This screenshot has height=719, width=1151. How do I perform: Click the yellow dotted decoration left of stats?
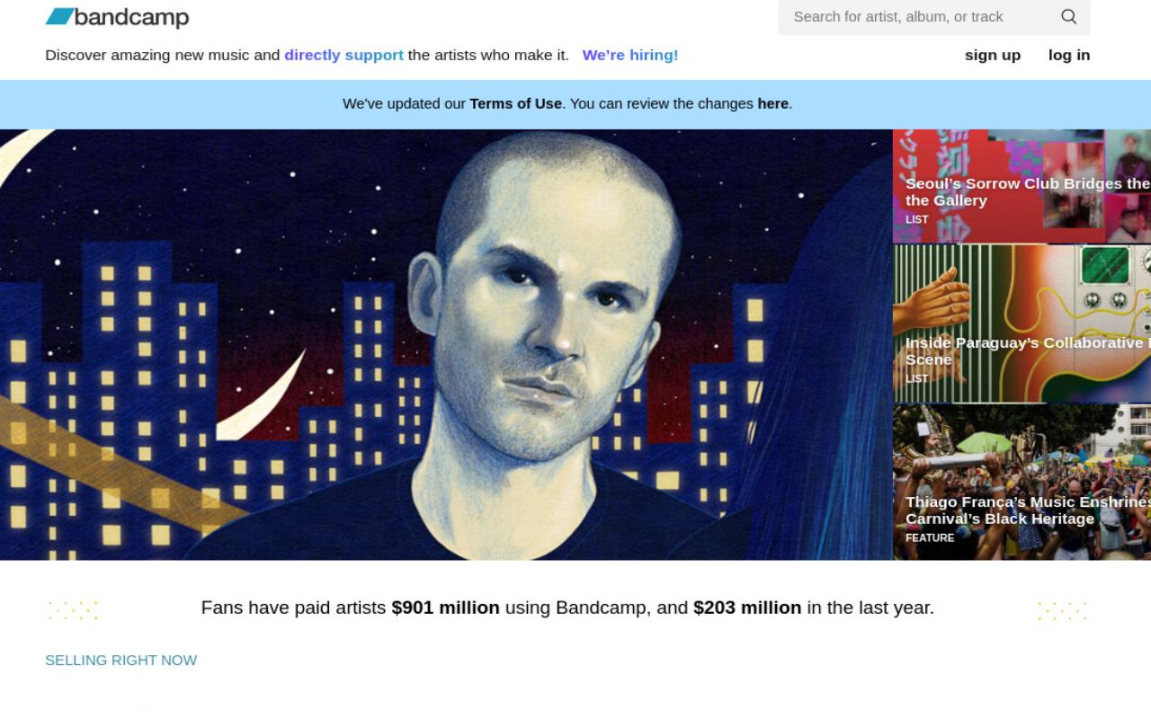tap(73, 610)
